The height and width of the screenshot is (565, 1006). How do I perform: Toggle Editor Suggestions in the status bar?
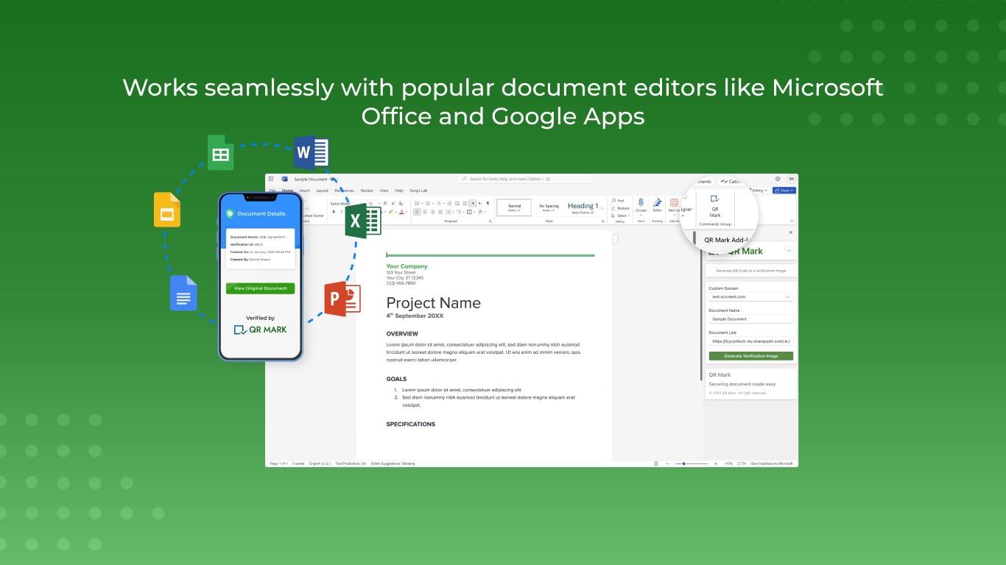[393, 463]
